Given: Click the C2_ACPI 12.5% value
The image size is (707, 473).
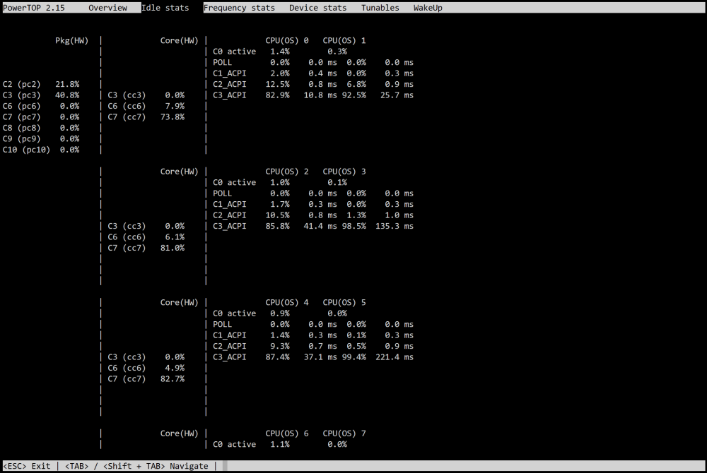Looking at the screenshot, I should (x=278, y=84).
